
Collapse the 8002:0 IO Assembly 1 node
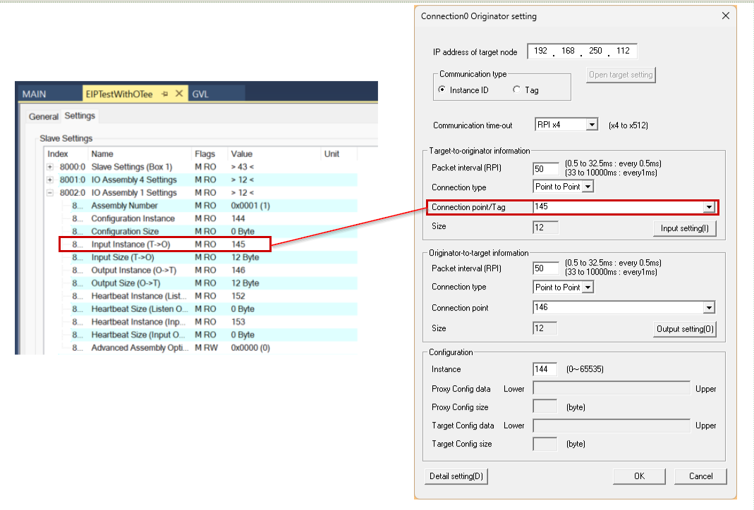tap(50, 192)
